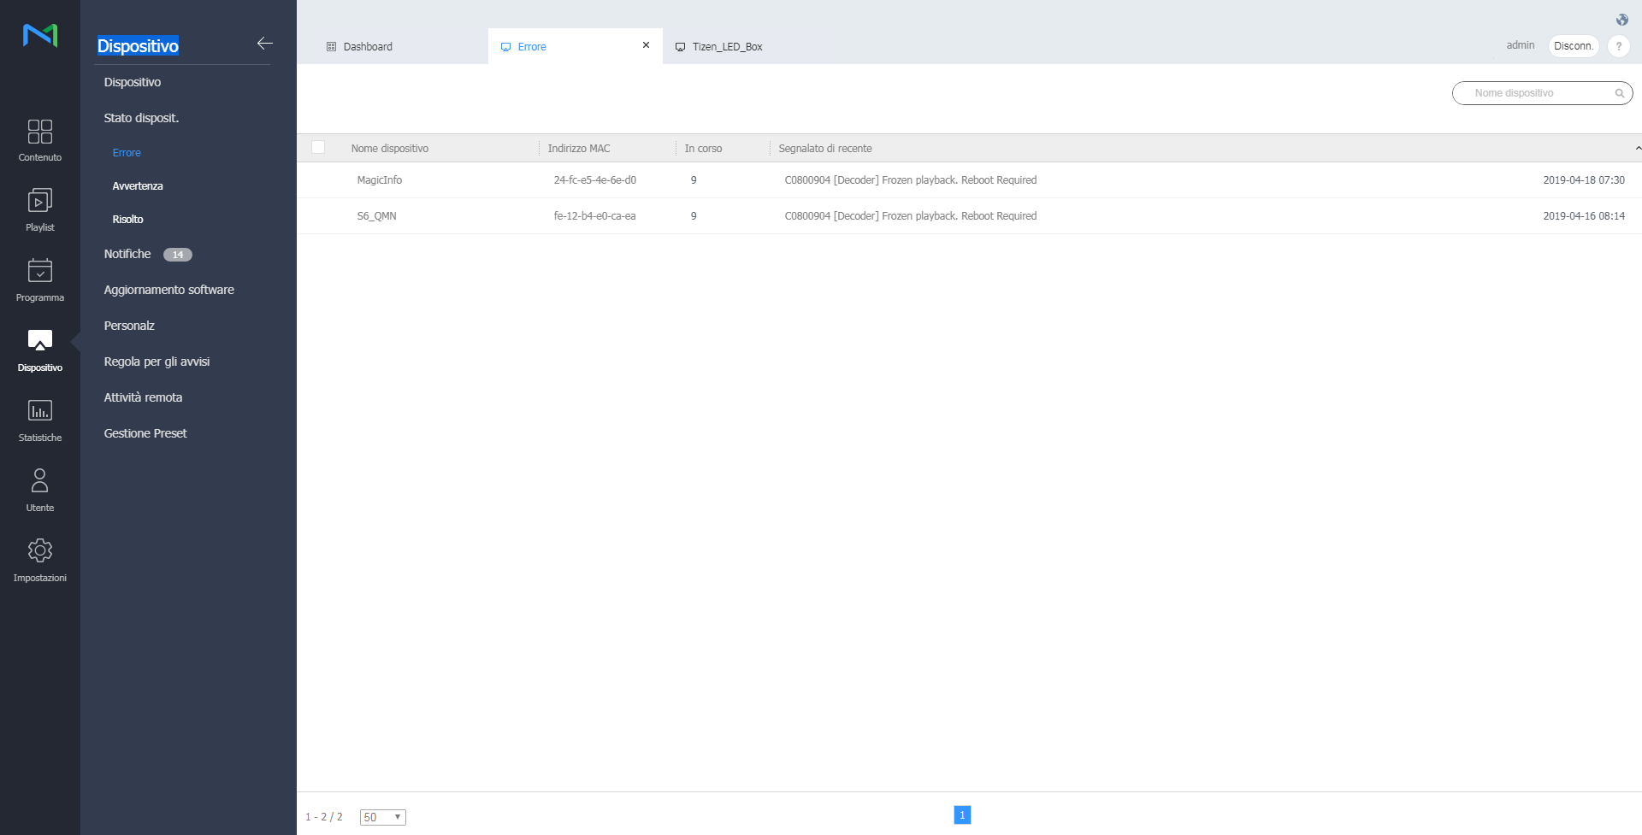Expand the Stato disposit. submenu

pyautogui.click(x=141, y=118)
